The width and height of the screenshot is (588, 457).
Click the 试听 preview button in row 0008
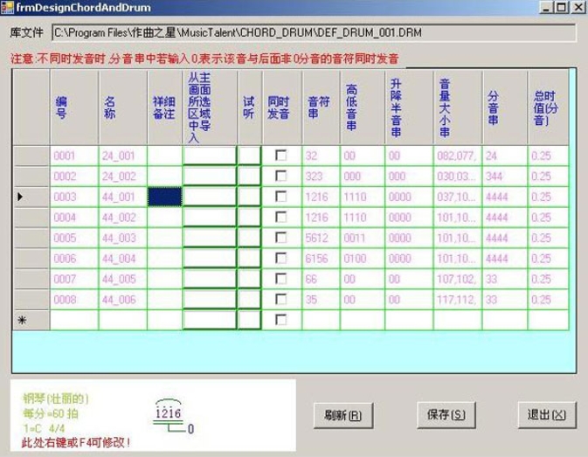click(x=249, y=299)
